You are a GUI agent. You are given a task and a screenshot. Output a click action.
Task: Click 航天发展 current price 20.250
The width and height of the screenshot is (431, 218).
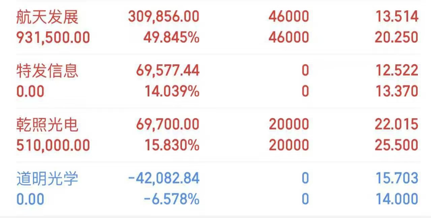(x=396, y=37)
